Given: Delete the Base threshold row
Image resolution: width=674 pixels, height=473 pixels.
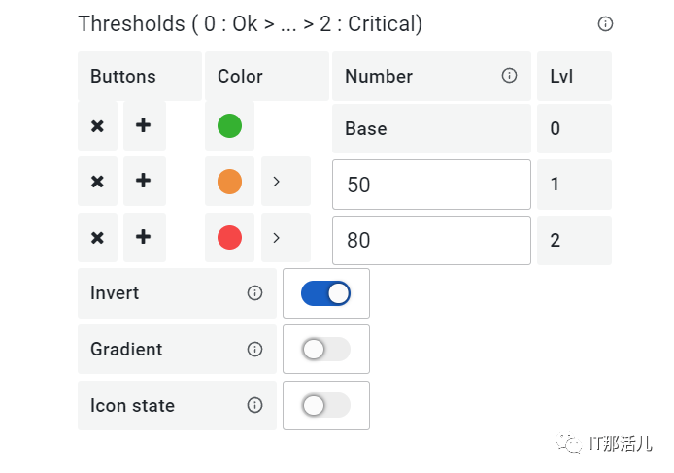Looking at the screenshot, I should tap(97, 127).
